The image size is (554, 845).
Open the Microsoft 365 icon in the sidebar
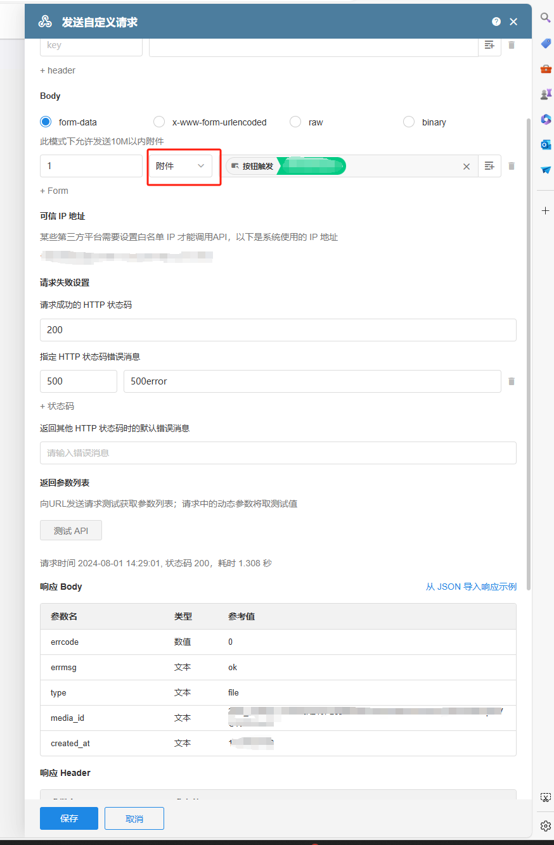click(x=545, y=119)
